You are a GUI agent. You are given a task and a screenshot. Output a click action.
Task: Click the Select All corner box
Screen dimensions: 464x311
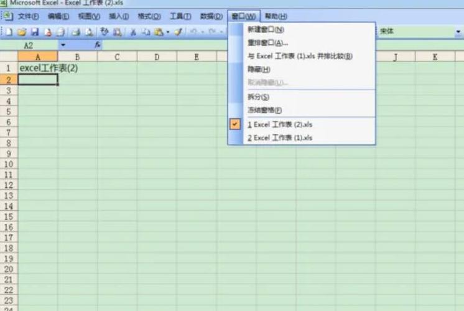pyautogui.click(x=9, y=56)
